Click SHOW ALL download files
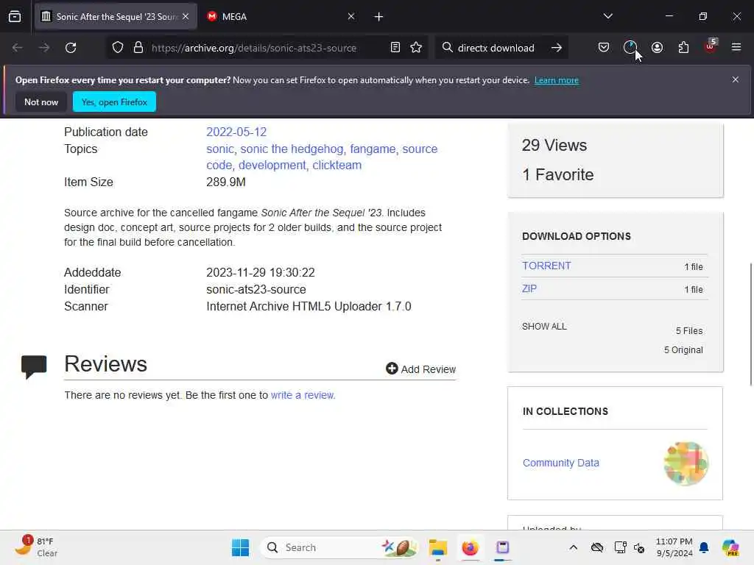Screen dimensions: 754x565 (544, 326)
